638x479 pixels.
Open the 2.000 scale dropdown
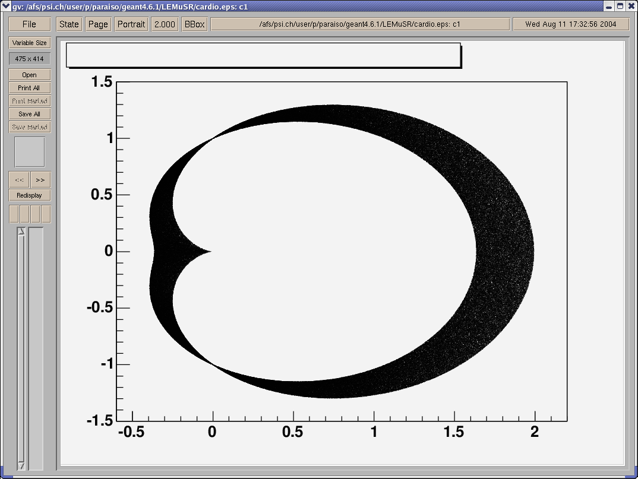(165, 24)
